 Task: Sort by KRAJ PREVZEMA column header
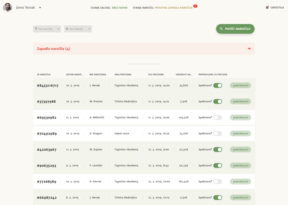(x=123, y=74)
